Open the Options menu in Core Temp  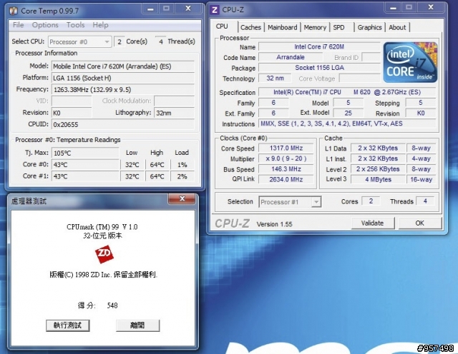(45, 25)
